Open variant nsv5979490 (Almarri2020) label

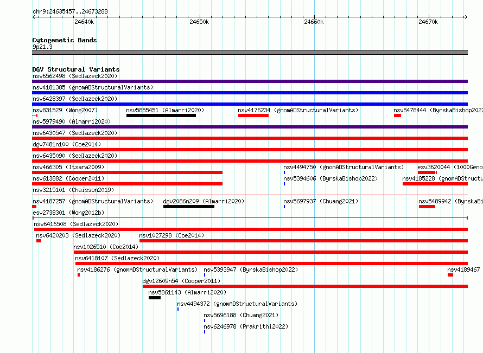(72, 121)
